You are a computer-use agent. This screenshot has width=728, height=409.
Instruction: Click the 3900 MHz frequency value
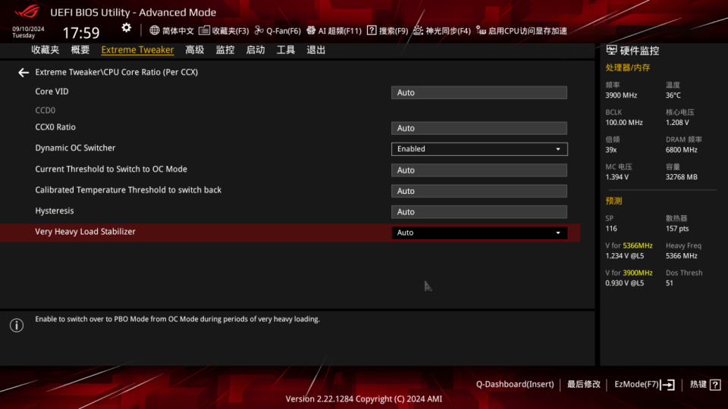[621, 95]
